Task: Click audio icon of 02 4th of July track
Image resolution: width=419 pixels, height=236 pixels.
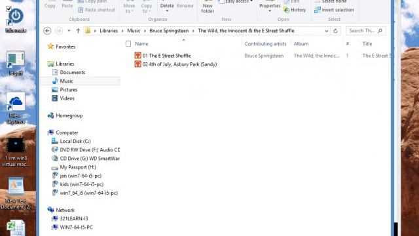Action: [x=138, y=64]
